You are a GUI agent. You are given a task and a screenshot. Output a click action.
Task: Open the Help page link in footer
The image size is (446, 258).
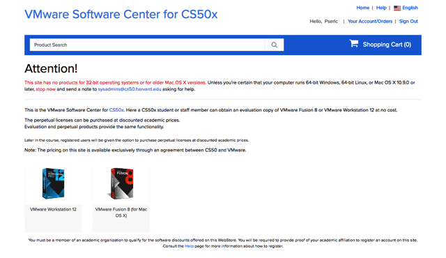[189, 246]
